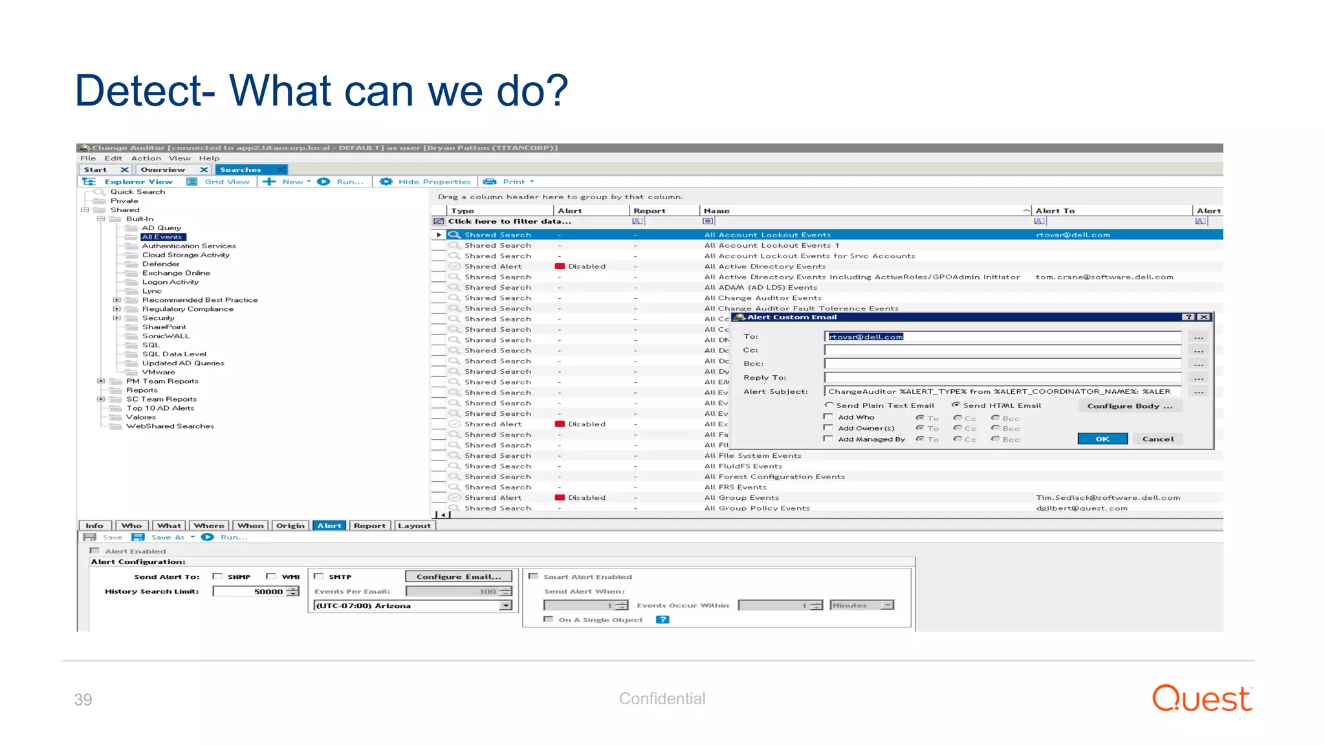Image resolution: width=1325 pixels, height=745 pixels.
Task: Click the ... button next to Alert Subject
Action: pyautogui.click(x=1199, y=392)
